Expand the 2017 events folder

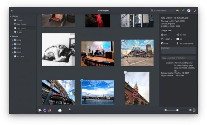[x=13, y=44]
